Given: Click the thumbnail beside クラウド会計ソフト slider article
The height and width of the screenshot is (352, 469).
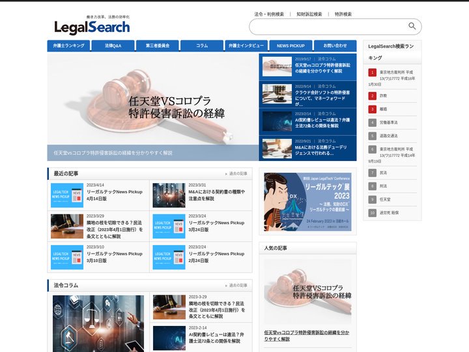Looking at the screenshot, I should [x=277, y=94].
